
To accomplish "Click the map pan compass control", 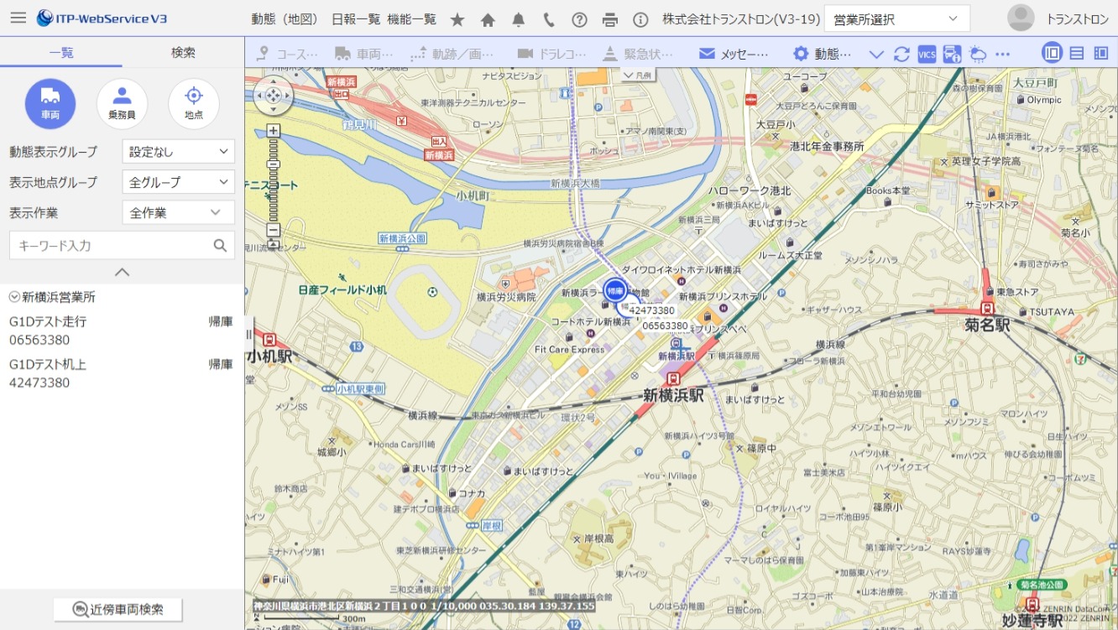I will pos(273,96).
